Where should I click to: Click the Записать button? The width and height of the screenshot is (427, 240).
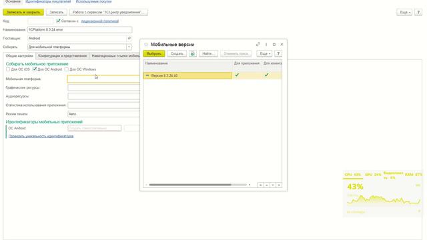click(x=56, y=12)
